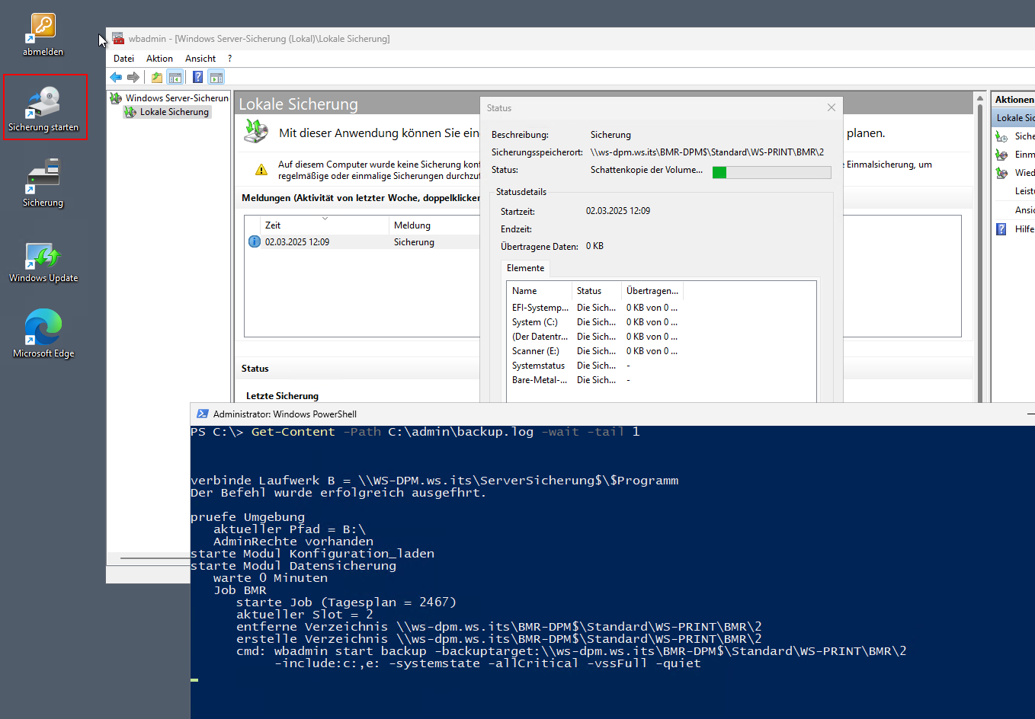Select Lokale Sicherung tree node

coord(175,112)
